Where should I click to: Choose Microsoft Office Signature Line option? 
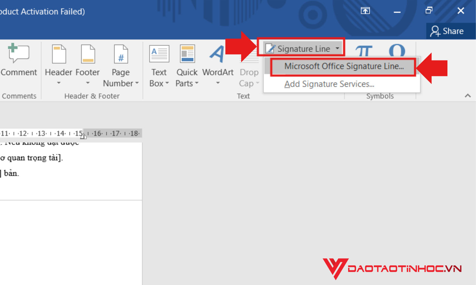point(344,66)
